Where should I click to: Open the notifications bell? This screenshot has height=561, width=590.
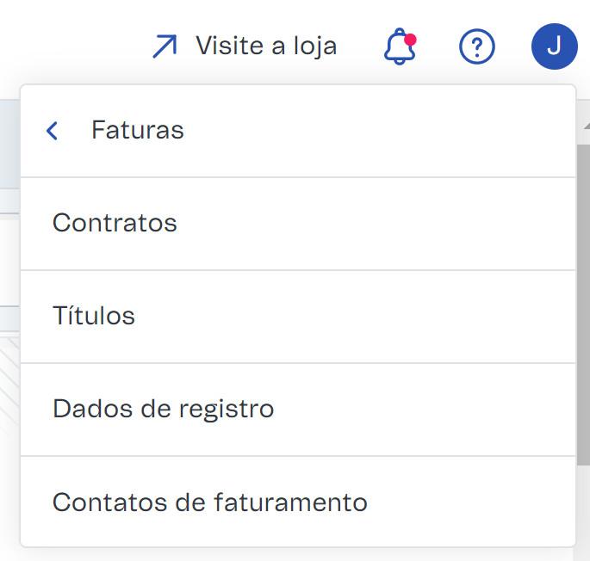tap(400, 46)
